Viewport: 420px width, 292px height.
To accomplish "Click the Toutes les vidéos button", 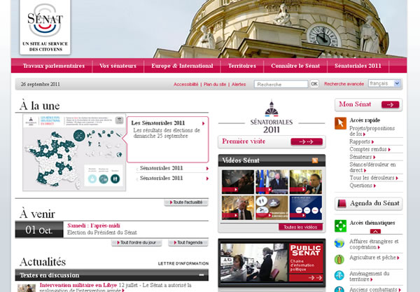I will pos(302,227).
